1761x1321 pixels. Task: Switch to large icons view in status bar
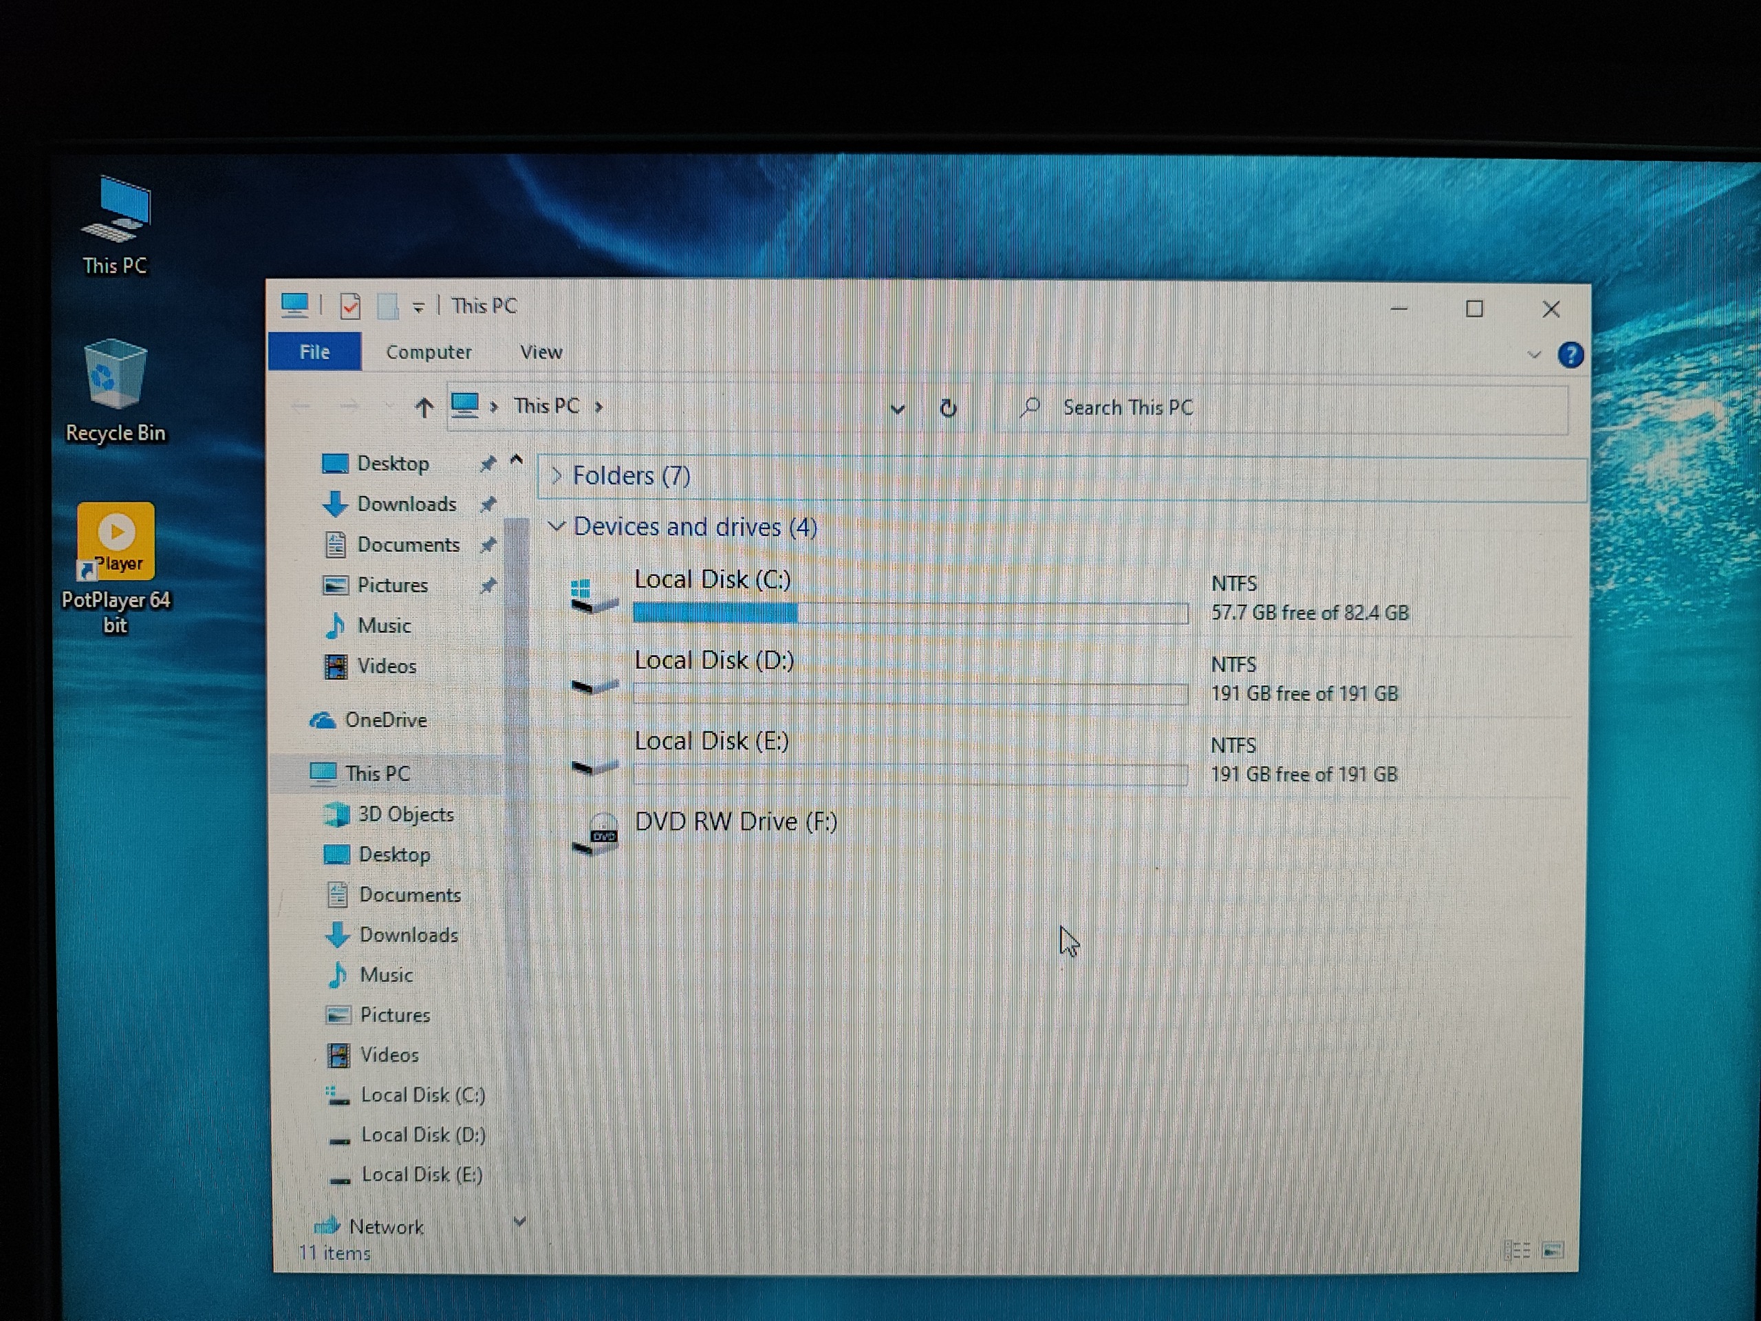1553,1250
